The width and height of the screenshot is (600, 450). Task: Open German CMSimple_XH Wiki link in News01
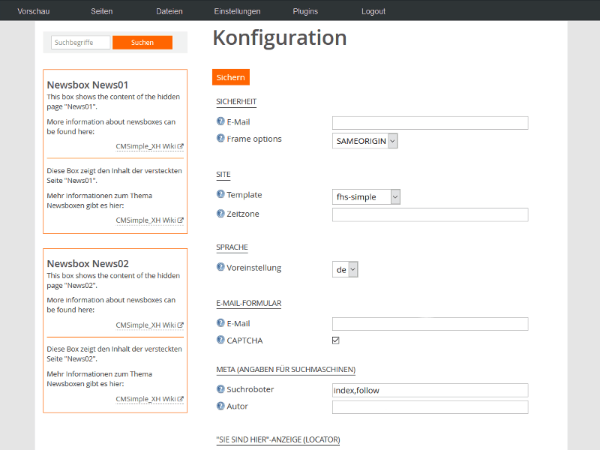[149, 220]
